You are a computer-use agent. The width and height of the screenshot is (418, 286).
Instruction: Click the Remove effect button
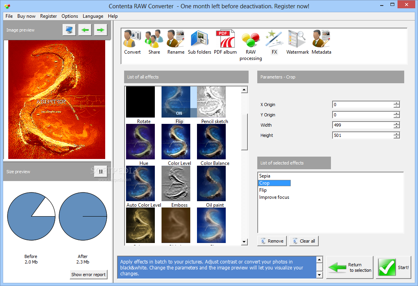[272, 241]
